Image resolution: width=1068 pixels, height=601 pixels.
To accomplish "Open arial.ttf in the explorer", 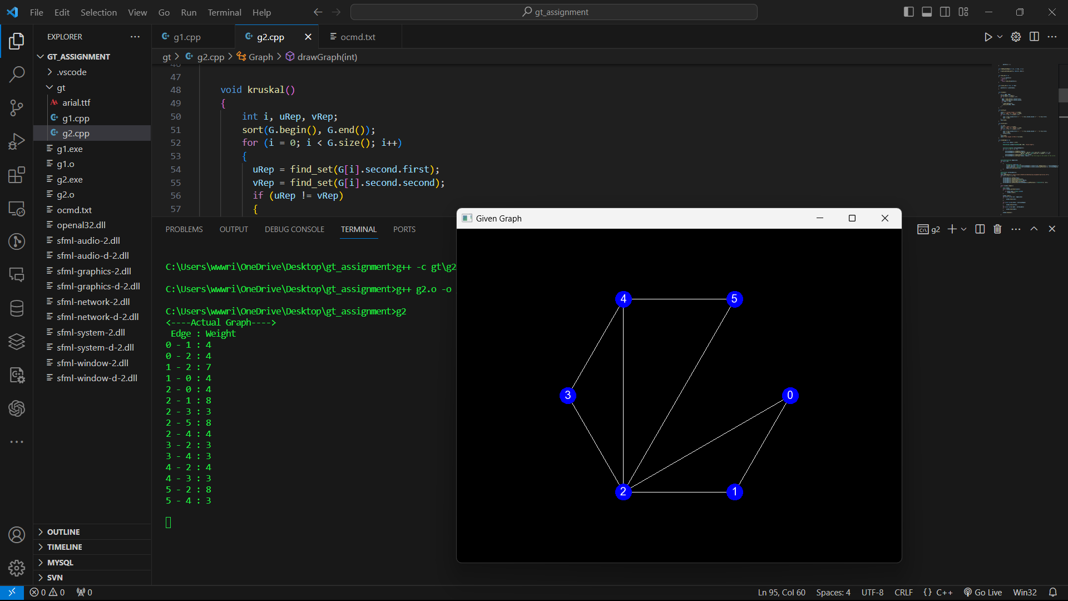I will (76, 103).
